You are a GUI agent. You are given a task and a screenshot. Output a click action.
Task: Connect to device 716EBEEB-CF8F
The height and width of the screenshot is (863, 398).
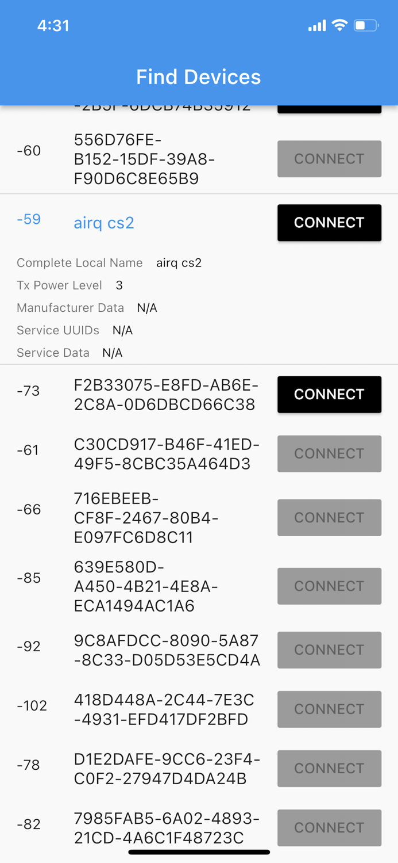(x=329, y=517)
